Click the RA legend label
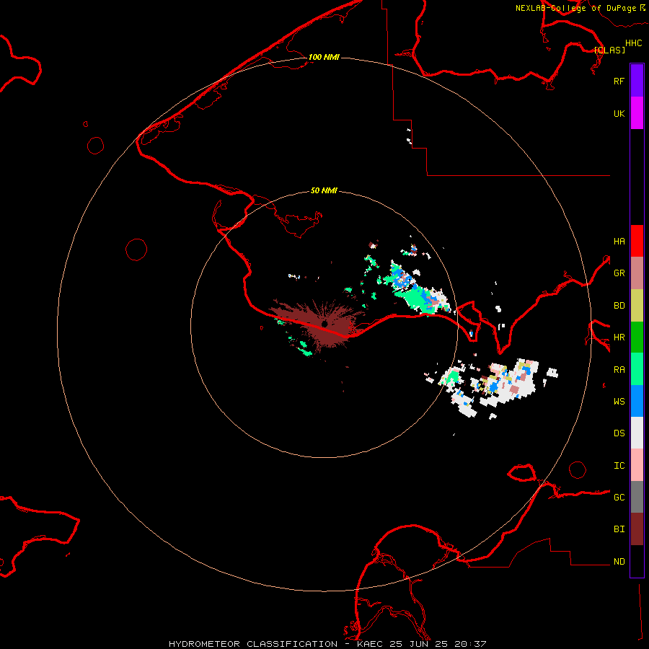 coord(619,370)
